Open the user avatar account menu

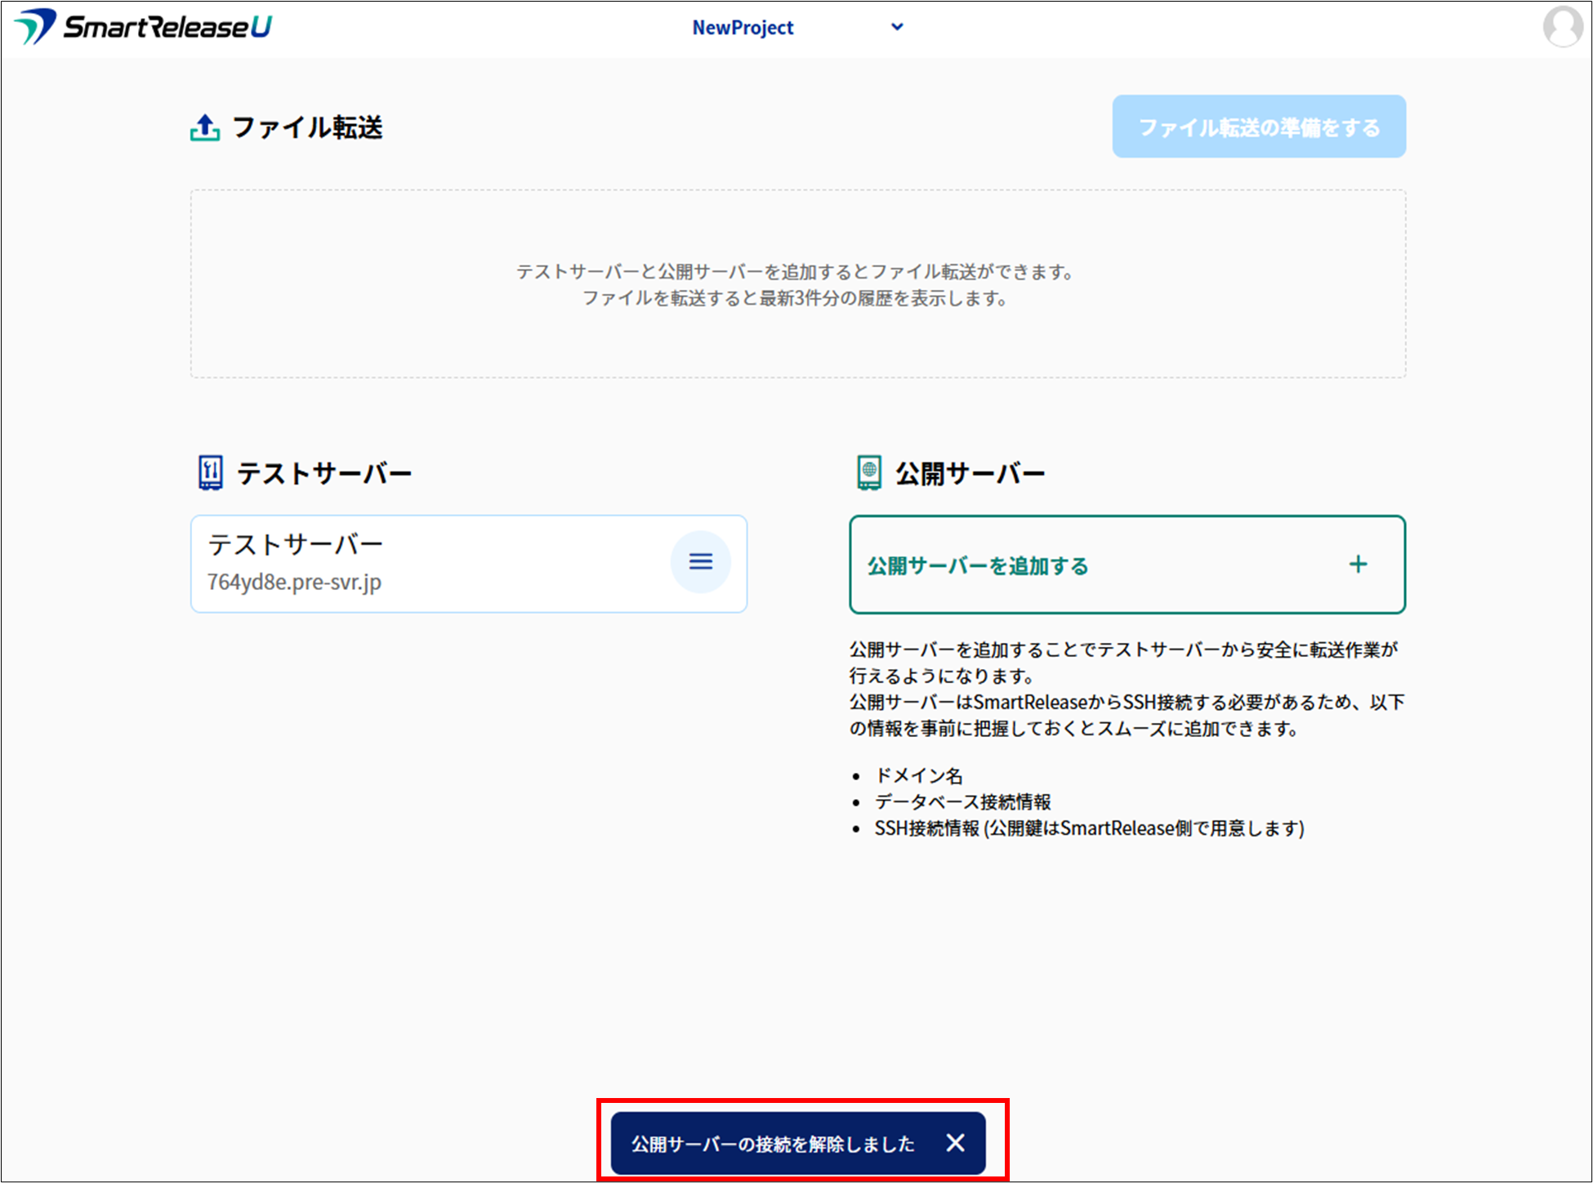pyautogui.click(x=1561, y=27)
